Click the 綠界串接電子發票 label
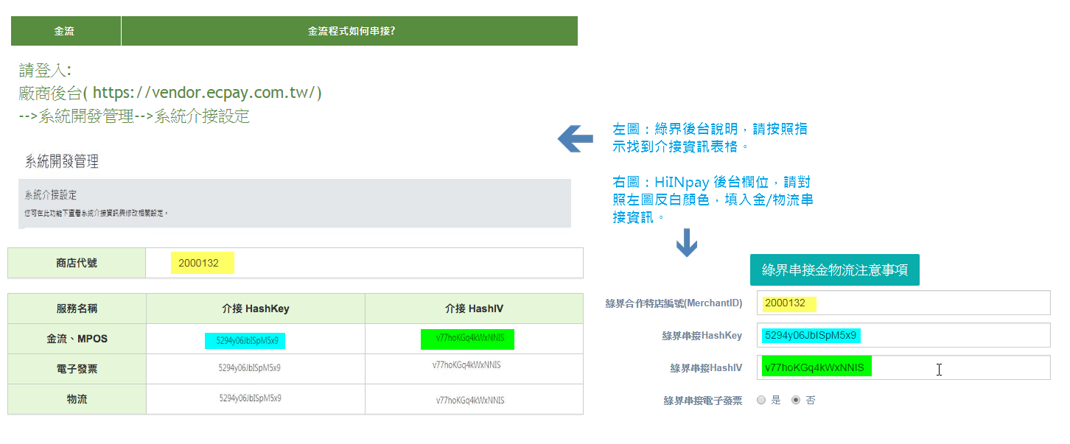1070x444 pixels. pos(703,401)
